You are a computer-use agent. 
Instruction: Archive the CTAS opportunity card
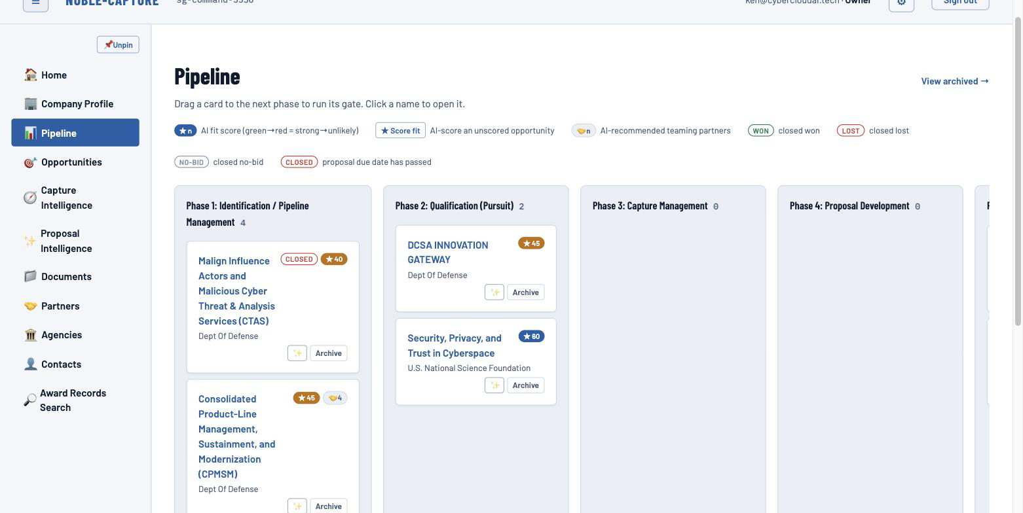click(328, 353)
